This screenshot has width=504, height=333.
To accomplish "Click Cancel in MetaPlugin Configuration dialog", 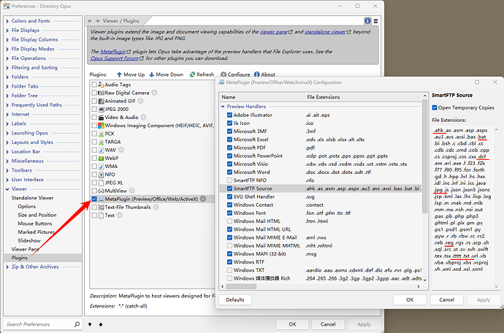I will (x=447, y=300).
